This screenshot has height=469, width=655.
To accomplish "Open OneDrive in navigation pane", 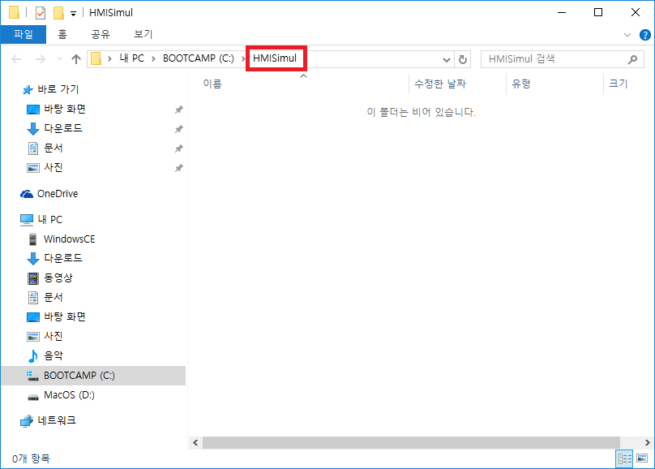I will tap(57, 194).
